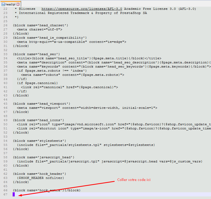
Task: Click the {if $page.meta.robots !== 'index'} line
Action: click(x=52, y=71)
